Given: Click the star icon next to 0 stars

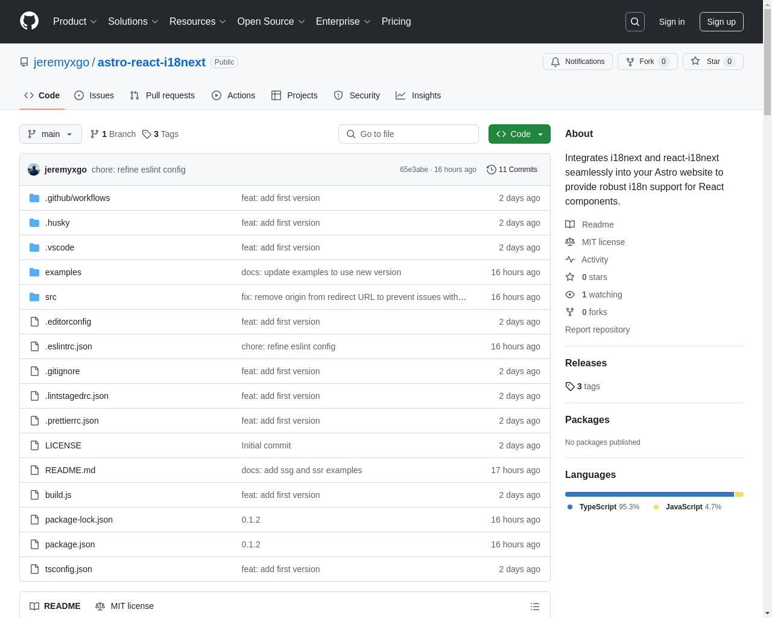Looking at the screenshot, I should (x=570, y=277).
